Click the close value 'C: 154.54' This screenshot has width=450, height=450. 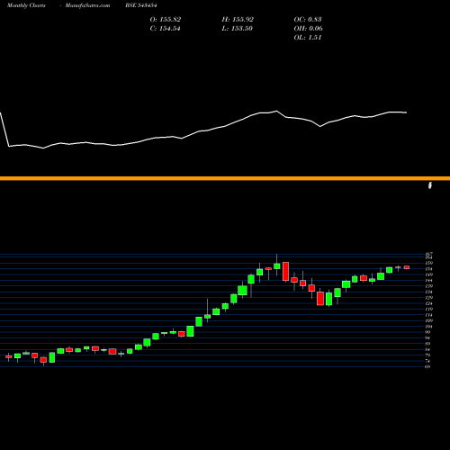(165, 29)
